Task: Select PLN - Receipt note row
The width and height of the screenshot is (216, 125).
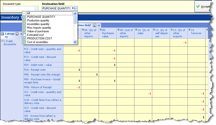Action: [x=44, y=70]
